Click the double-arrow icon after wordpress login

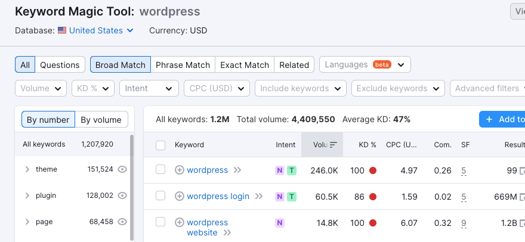pyautogui.click(x=259, y=196)
